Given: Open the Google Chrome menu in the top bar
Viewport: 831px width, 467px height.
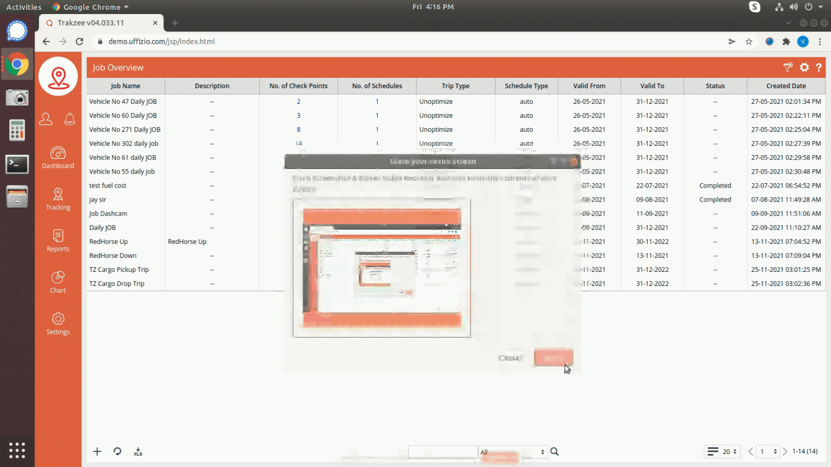Looking at the screenshot, I should 91,7.
